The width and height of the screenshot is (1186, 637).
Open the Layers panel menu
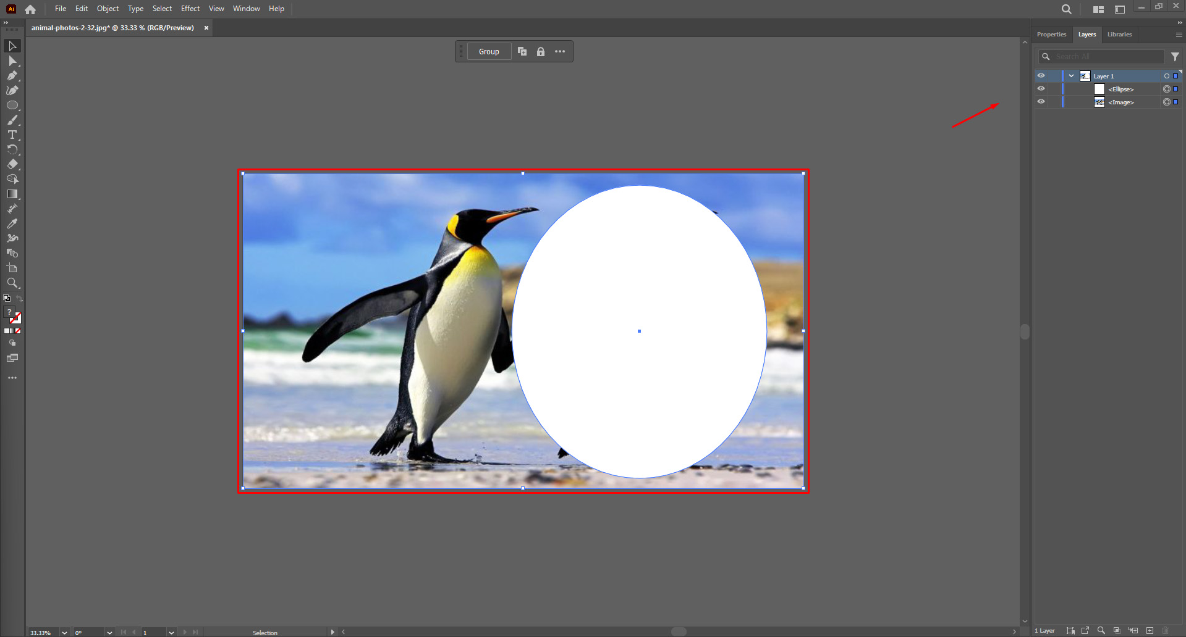[x=1178, y=35]
